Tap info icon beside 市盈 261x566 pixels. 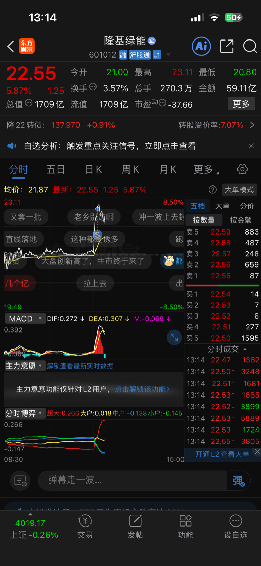162,103
